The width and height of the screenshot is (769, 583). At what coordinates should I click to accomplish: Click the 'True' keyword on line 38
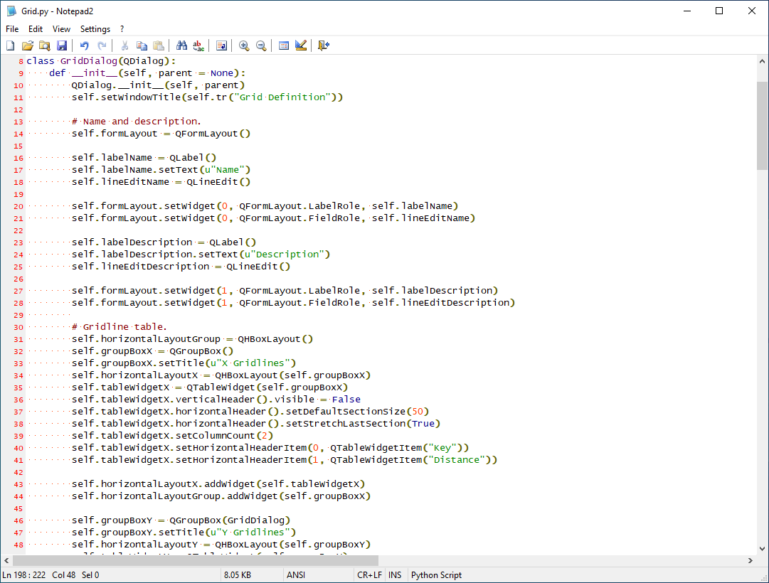(x=423, y=423)
